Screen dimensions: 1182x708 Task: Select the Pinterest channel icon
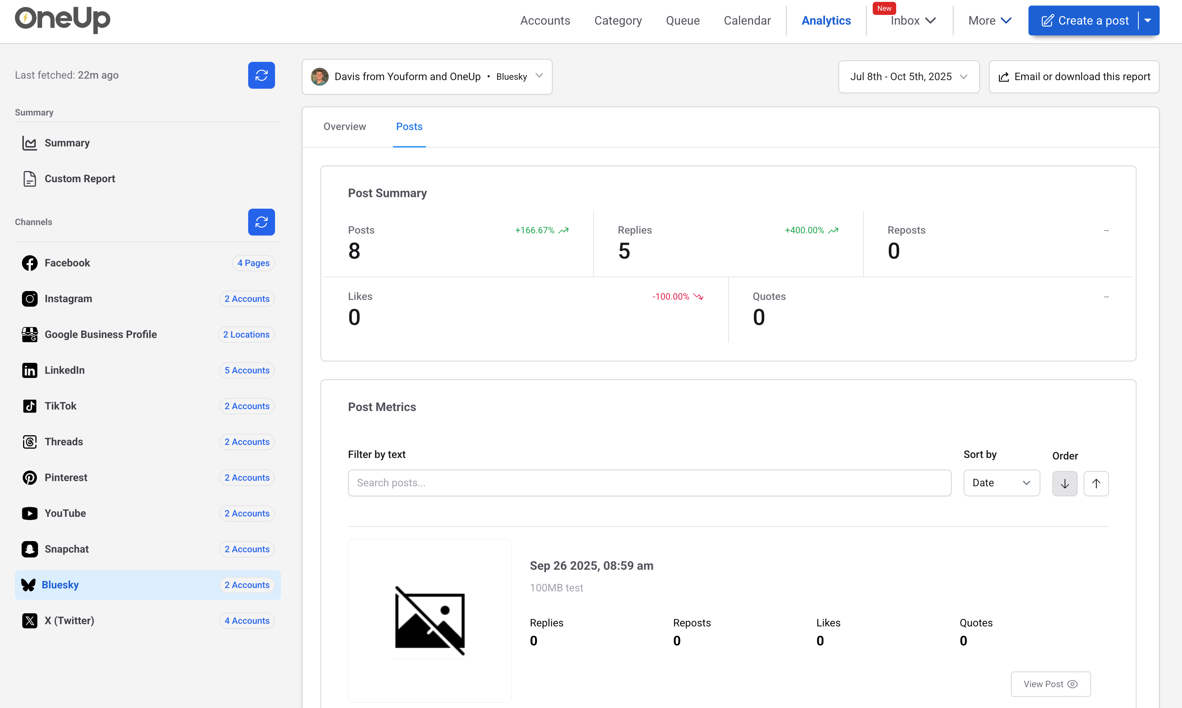point(29,478)
